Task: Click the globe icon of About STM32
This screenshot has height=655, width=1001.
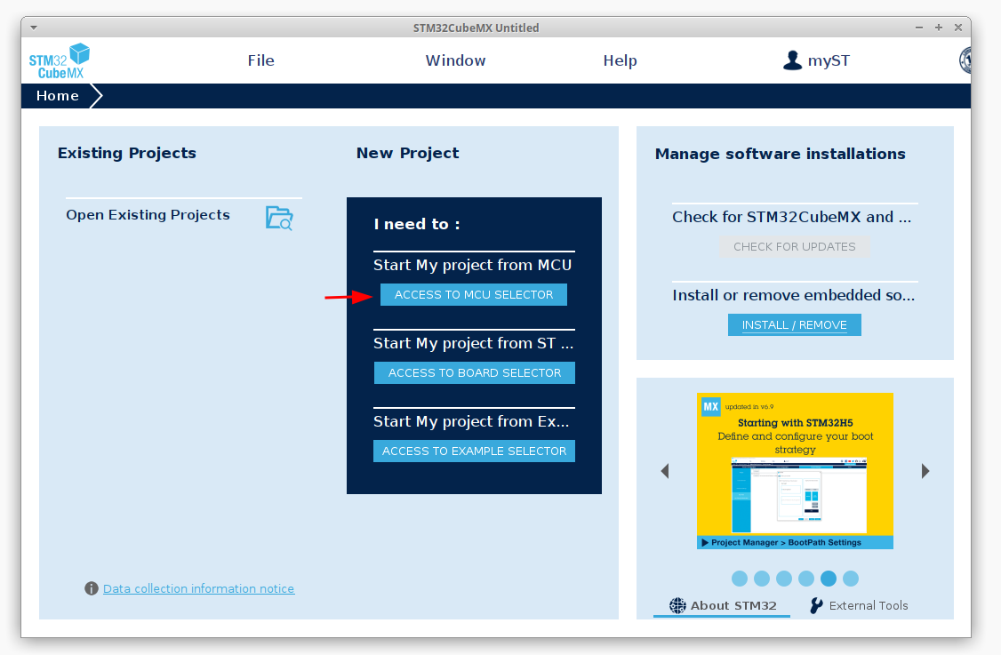Action: point(677,606)
